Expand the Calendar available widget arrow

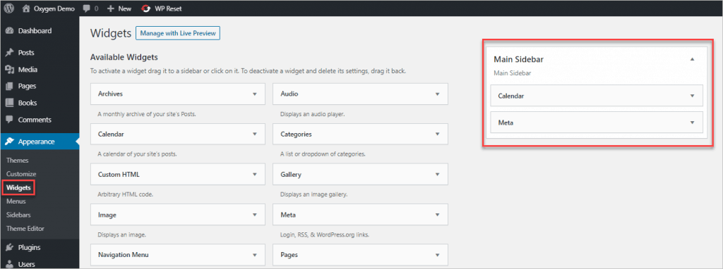click(x=254, y=134)
